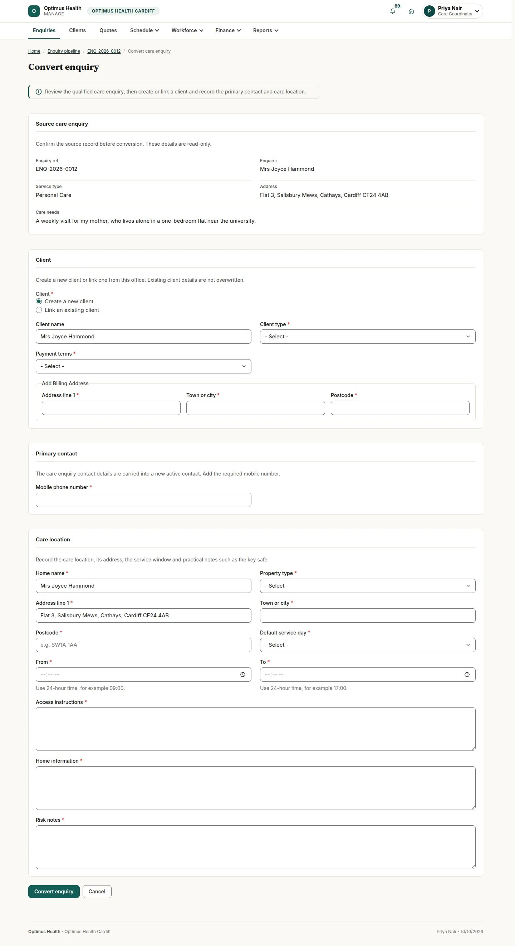Open the ENQ-2026-0012 breadcrumb link
Viewport: 515px width, 946px height.
[104, 51]
